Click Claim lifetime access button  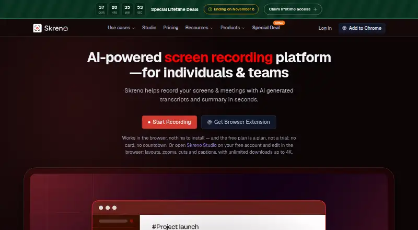coord(293,9)
